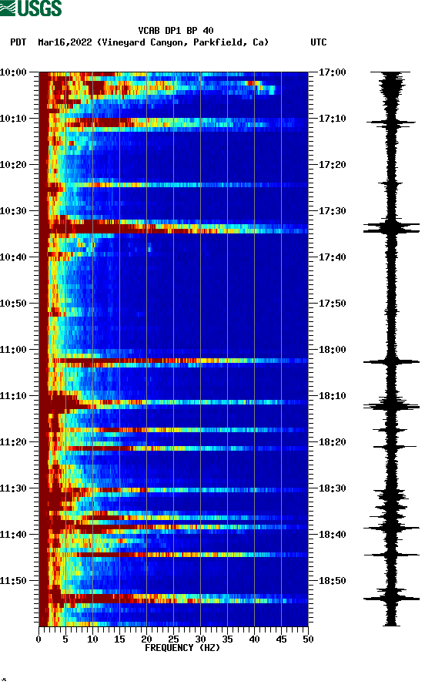The height and width of the screenshot is (688, 425).
Task: Click the 10:00 PDT time label
Action: [x=13, y=72]
